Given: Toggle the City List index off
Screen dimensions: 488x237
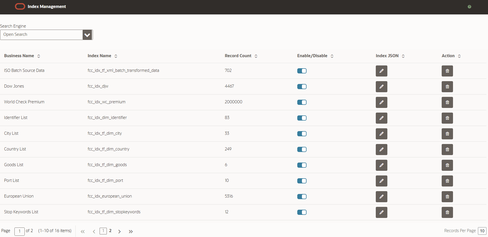Looking at the screenshot, I should (302, 134).
